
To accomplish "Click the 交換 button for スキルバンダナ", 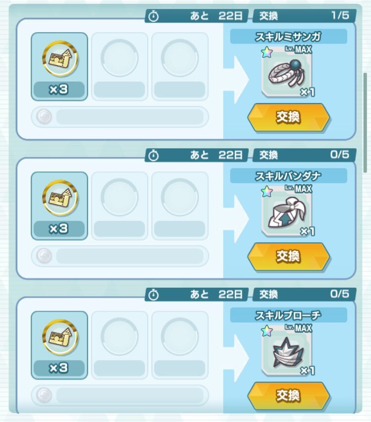I will (x=288, y=257).
